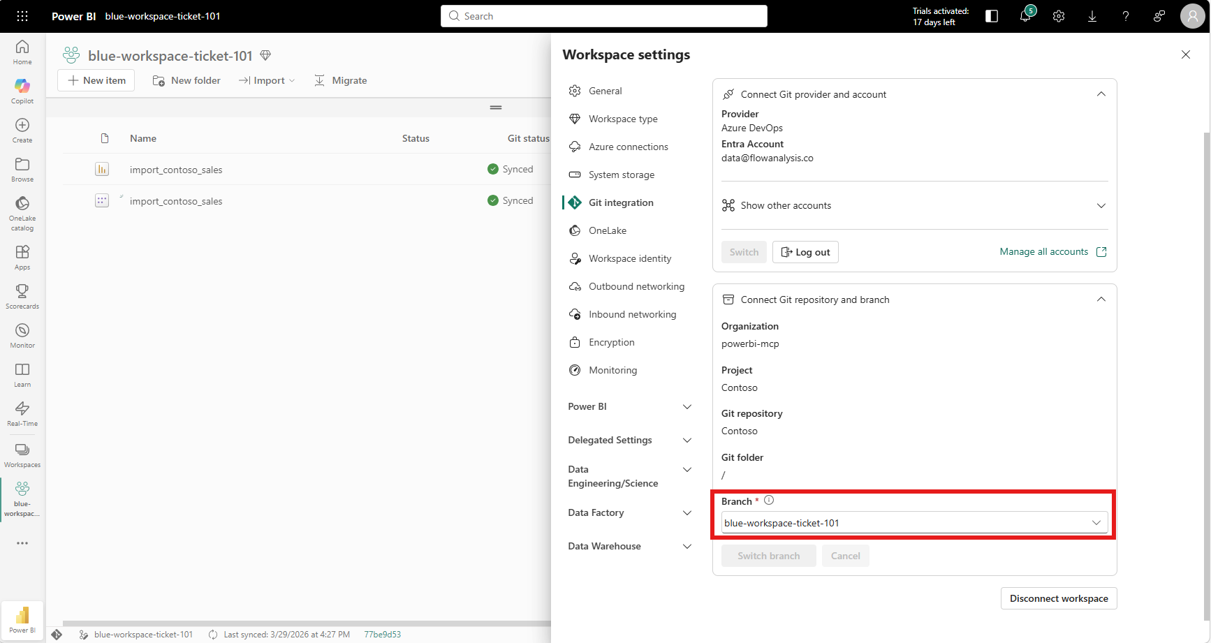
Task: Open the Branch dropdown
Action: coord(915,523)
